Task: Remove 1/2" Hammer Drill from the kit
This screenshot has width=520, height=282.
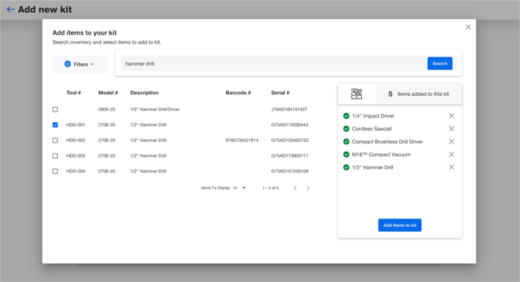Action: [x=451, y=167]
